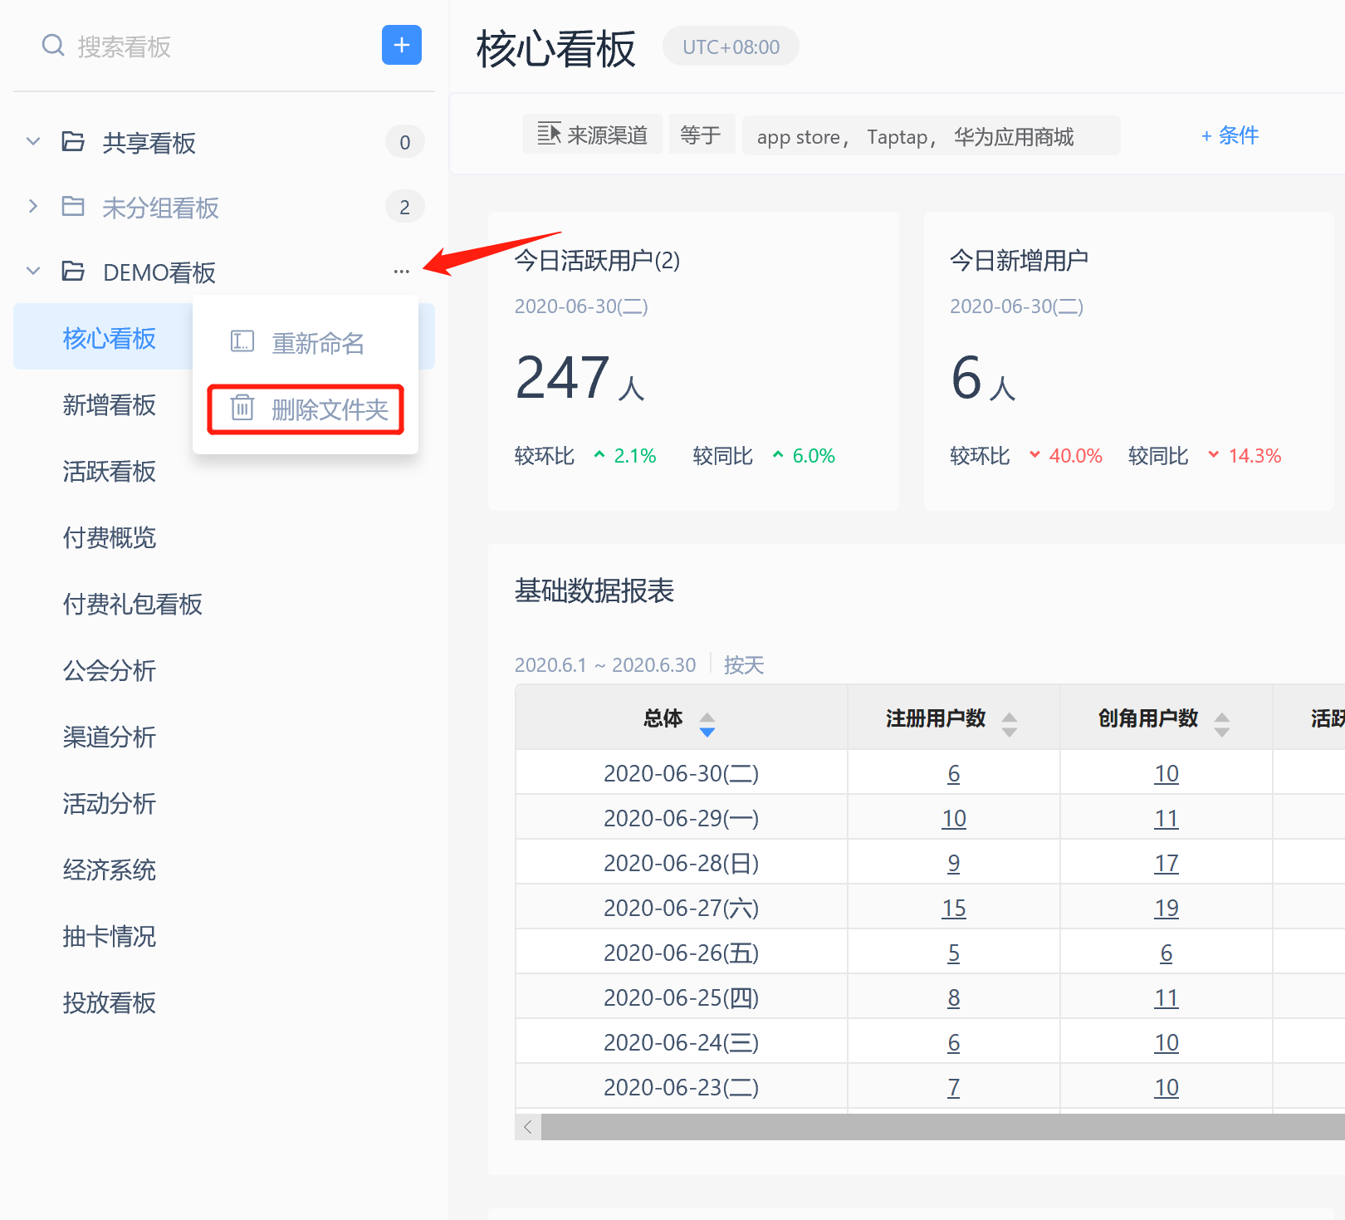This screenshot has width=1345, height=1220.
Task: Sort by 注册用户数 column arrows
Action: click(x=1009, y=724)
